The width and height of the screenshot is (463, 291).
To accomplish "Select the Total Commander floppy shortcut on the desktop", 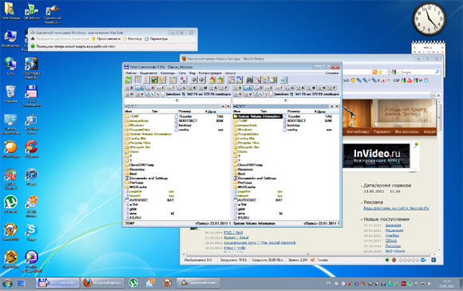I will [x=31, y=96].
